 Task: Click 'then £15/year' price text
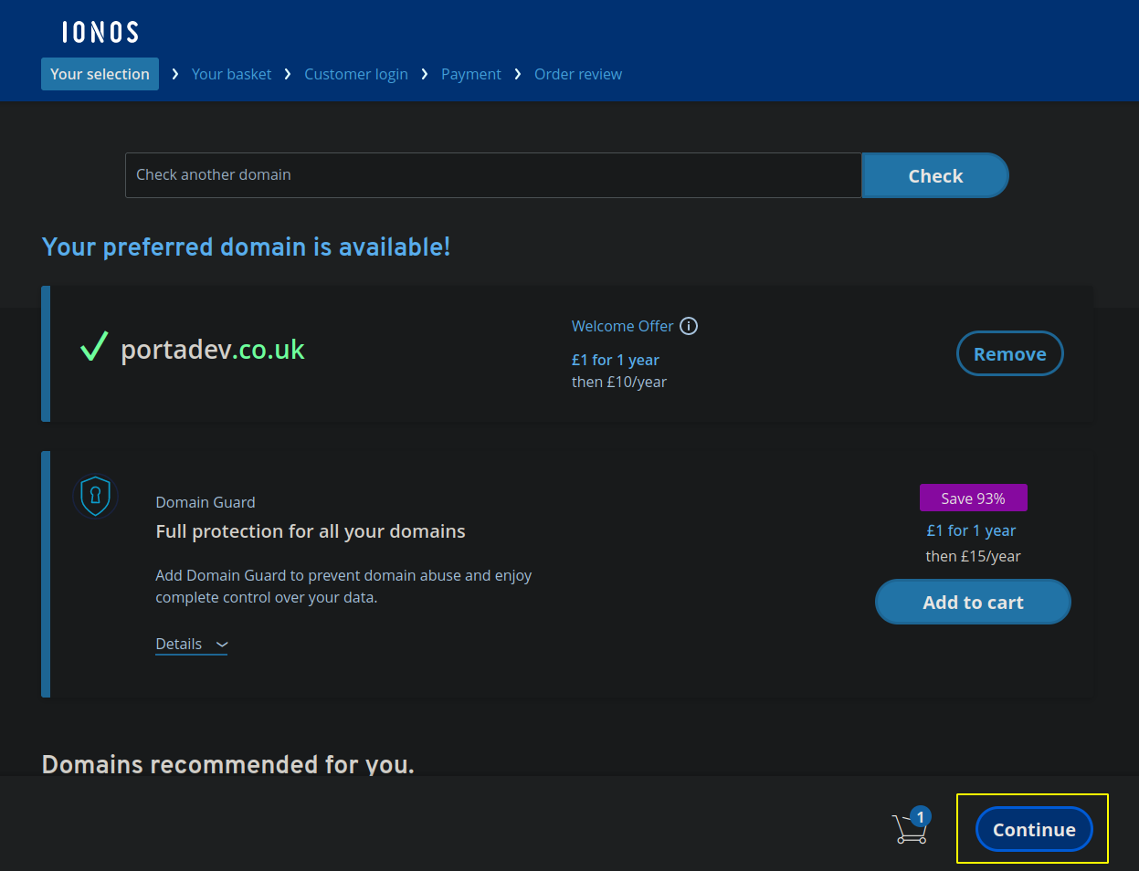coord(974,556)
